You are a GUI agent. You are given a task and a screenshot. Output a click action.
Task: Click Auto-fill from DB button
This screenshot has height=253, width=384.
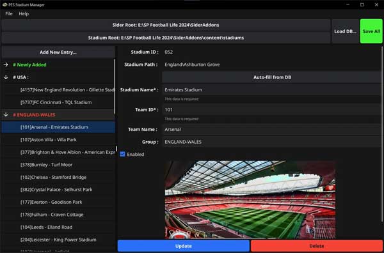272,77
